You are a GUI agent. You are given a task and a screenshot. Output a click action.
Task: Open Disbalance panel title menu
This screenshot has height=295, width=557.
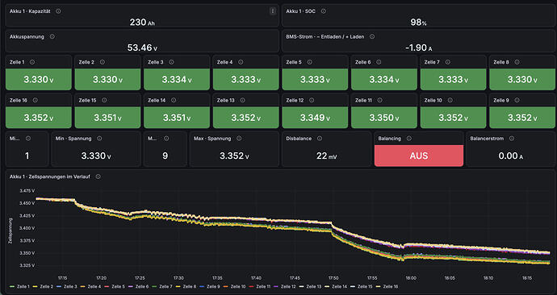(299, 139)
